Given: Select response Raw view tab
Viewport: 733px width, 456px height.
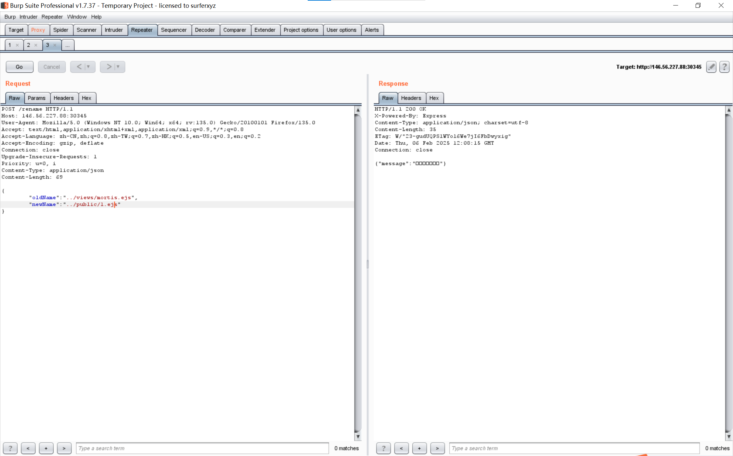Looking at the screenshot, I should coord(388,98).
